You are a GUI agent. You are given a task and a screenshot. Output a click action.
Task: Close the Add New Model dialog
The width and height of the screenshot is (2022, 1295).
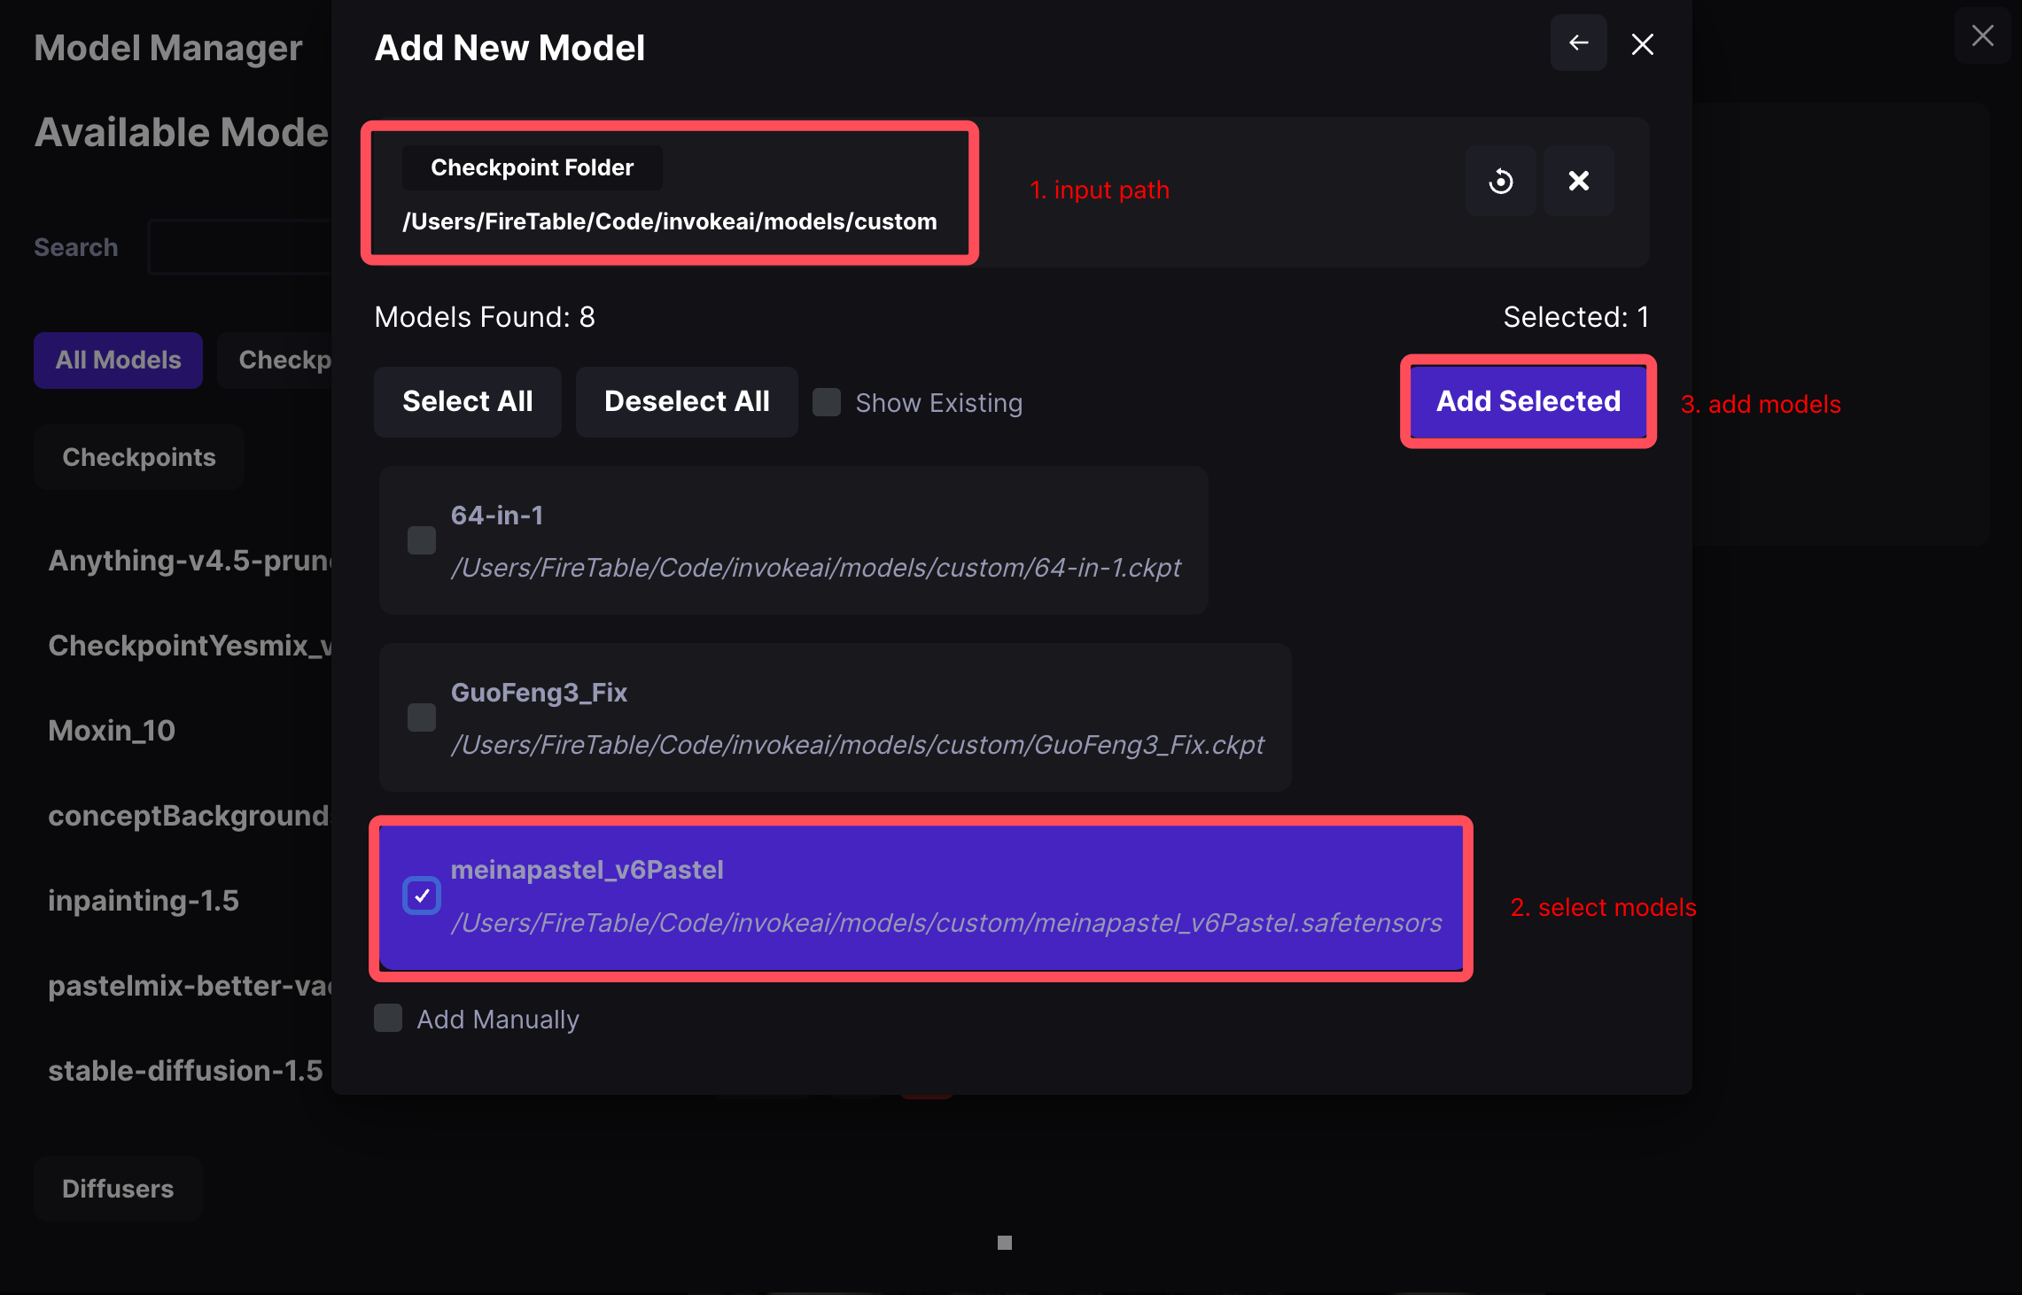pos(1642,44)
